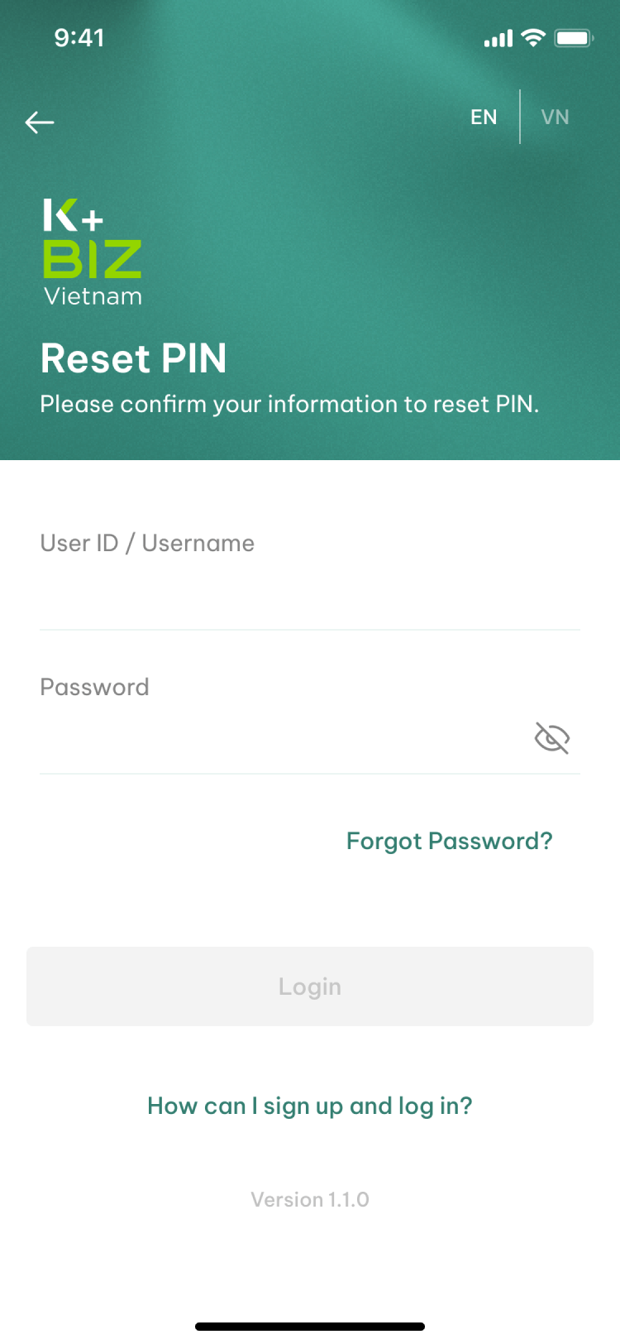Tap the battery status icon
This screenshot has height=1344, width=620.
[574, 38]
